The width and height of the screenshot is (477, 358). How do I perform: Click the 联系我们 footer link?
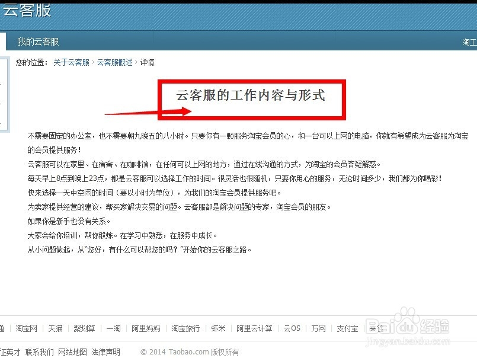tap(40, 352)
